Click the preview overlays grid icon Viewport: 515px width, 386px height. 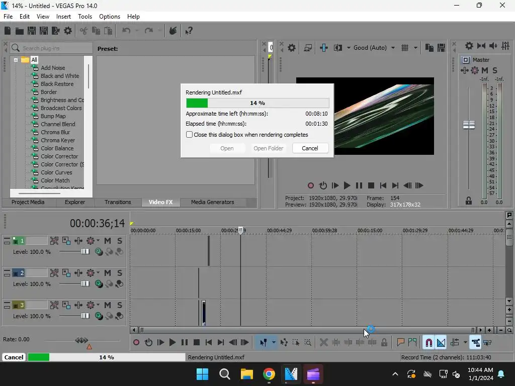click(x=405, y=48)
